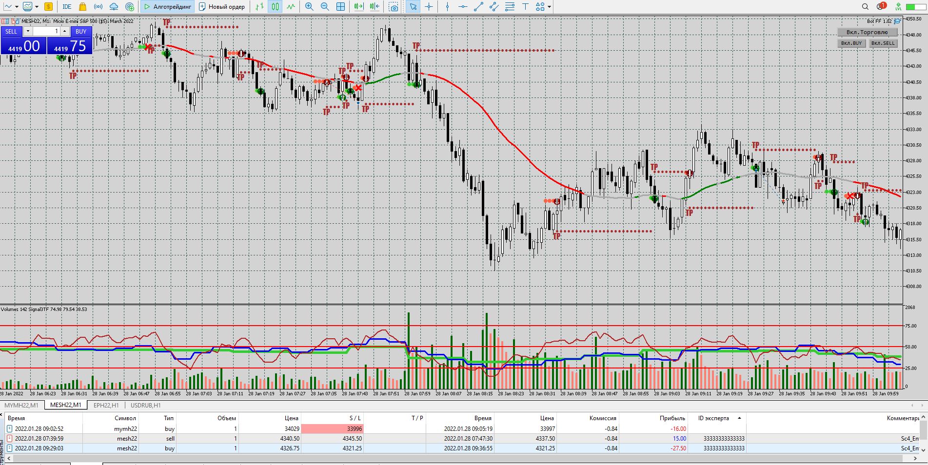Switch chart to bar chart mode

pyautogui.click(x=260, y=7)
